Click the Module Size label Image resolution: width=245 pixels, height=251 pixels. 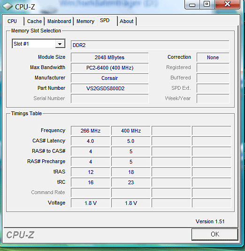coord(52,57)
